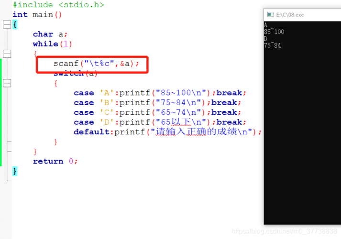The height and width of the screenshot is (239, 341).
Task: Click the case 'D' printf line
Action: coord(160,122)
